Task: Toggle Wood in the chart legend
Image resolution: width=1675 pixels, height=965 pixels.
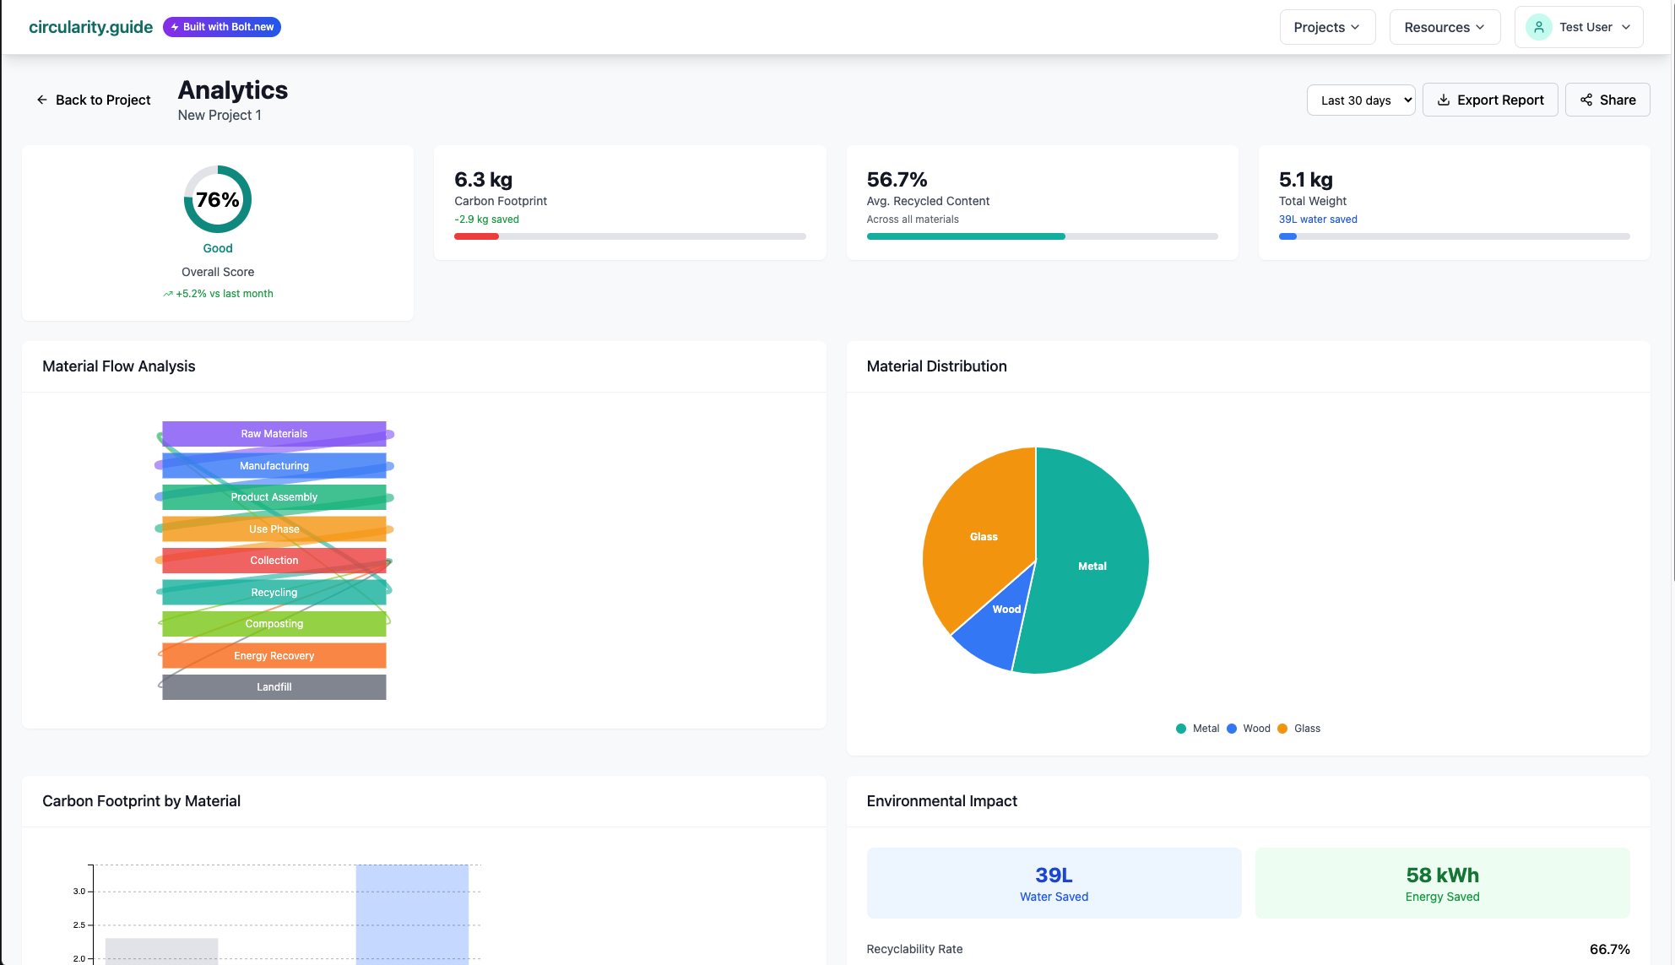Action: tap(1249, 729)
